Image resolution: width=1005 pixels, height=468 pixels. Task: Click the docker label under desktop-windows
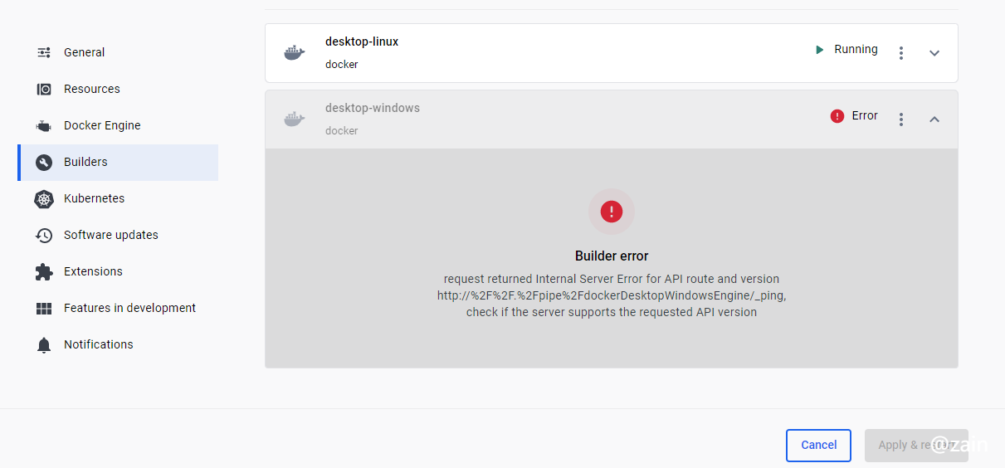click(x=342, y=131)
